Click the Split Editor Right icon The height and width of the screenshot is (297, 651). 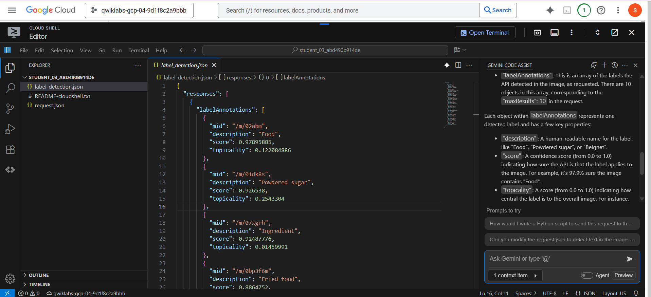pos(458,65)
